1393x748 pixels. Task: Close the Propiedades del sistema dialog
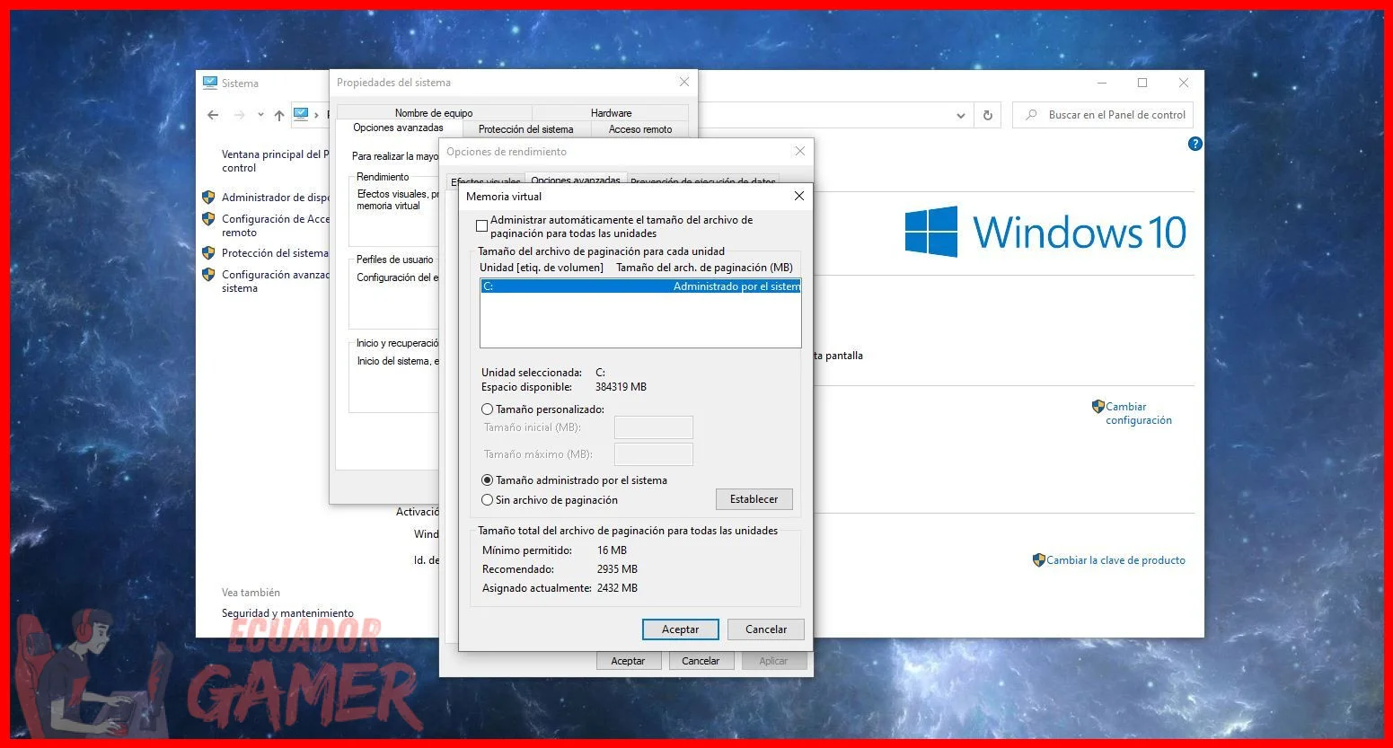click(684, 82)
